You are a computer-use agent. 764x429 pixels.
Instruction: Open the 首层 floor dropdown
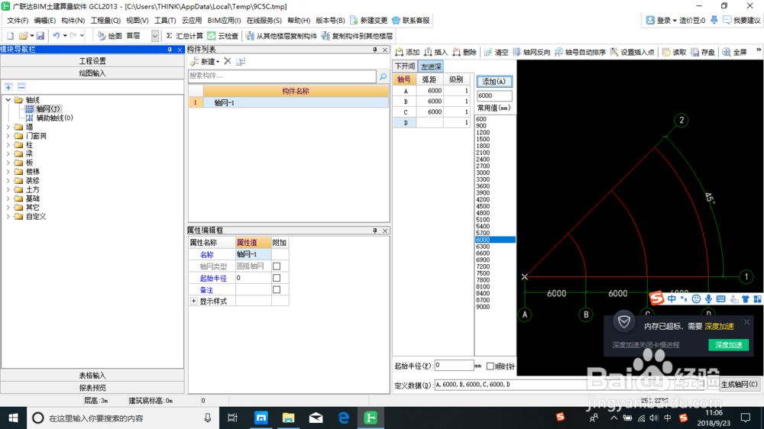click(154, 36)
